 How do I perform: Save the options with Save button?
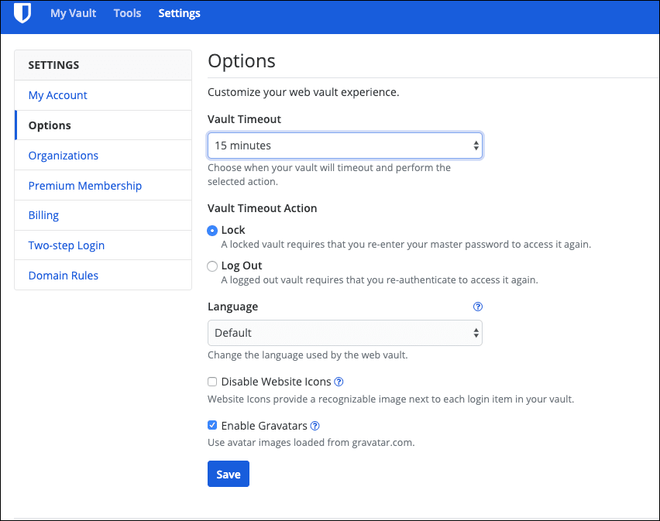pyautogui.click(x=229, y=474)
